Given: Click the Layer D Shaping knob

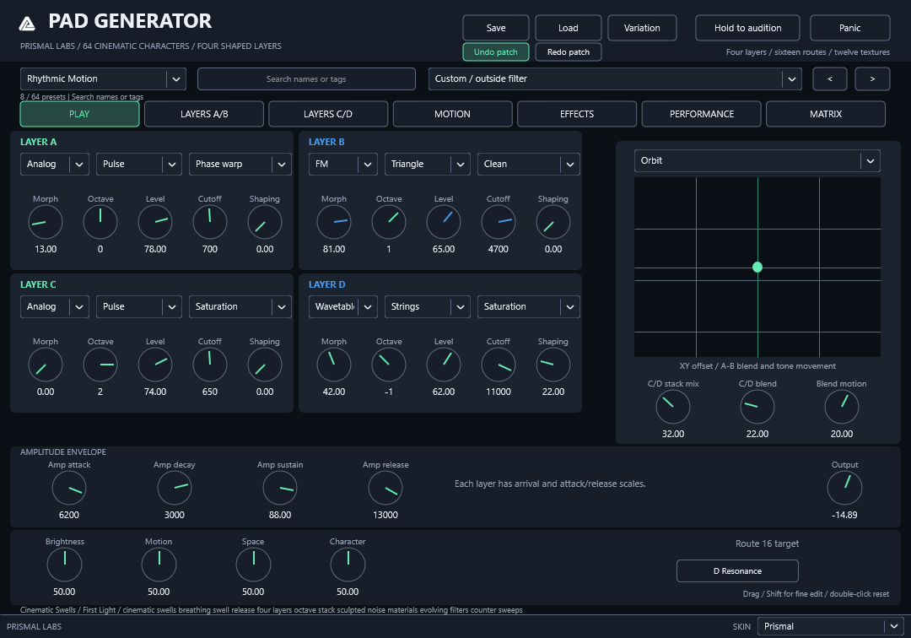Looking at the screenshot, I should [x=553, y=365].
